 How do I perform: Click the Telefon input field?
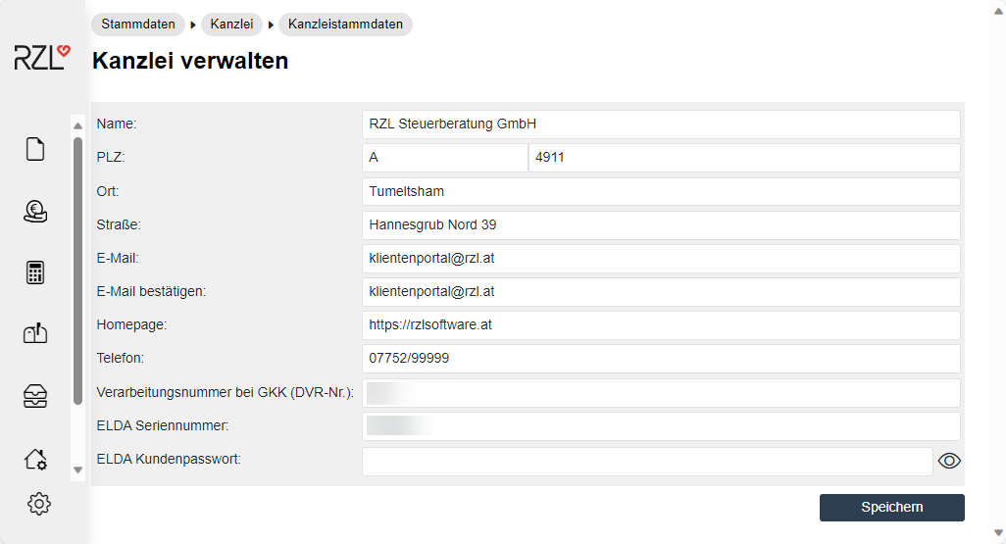[660, 359]
